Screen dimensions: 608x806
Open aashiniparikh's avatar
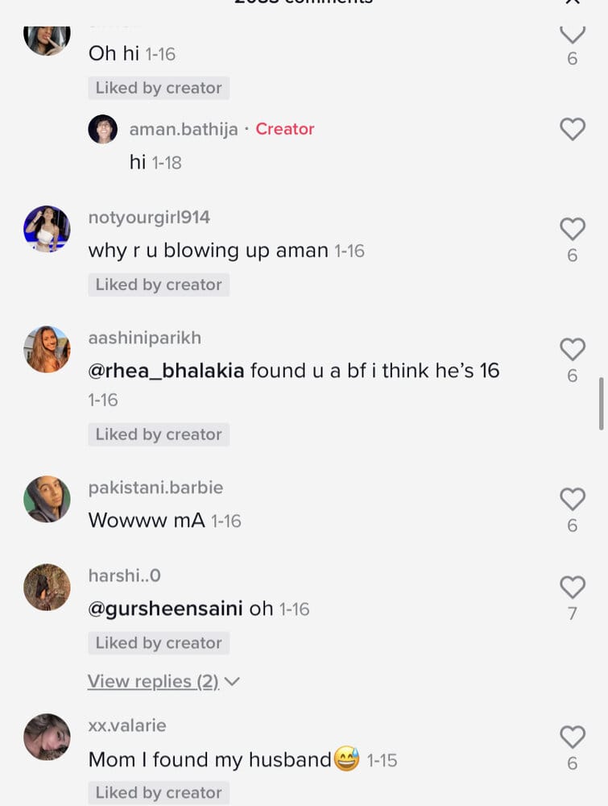[47, 349]
